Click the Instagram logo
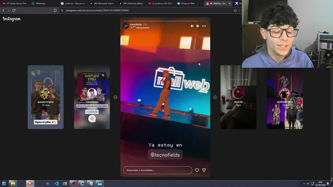This screenshot has width=333, height=187. click(12, 19)
